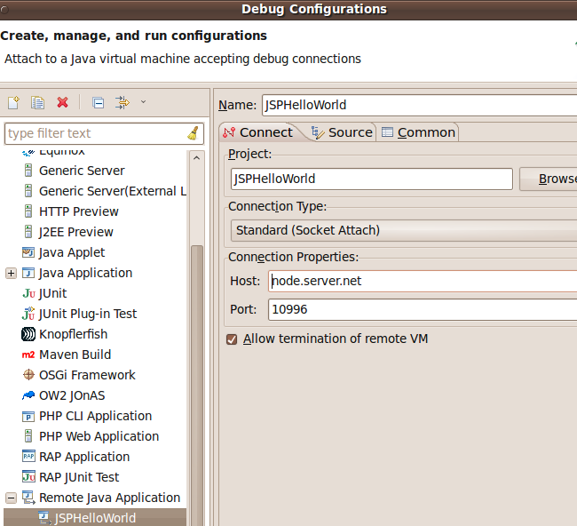Select Generic Server icon in tree
Screen dimensions: 577x526
(28, 171)
